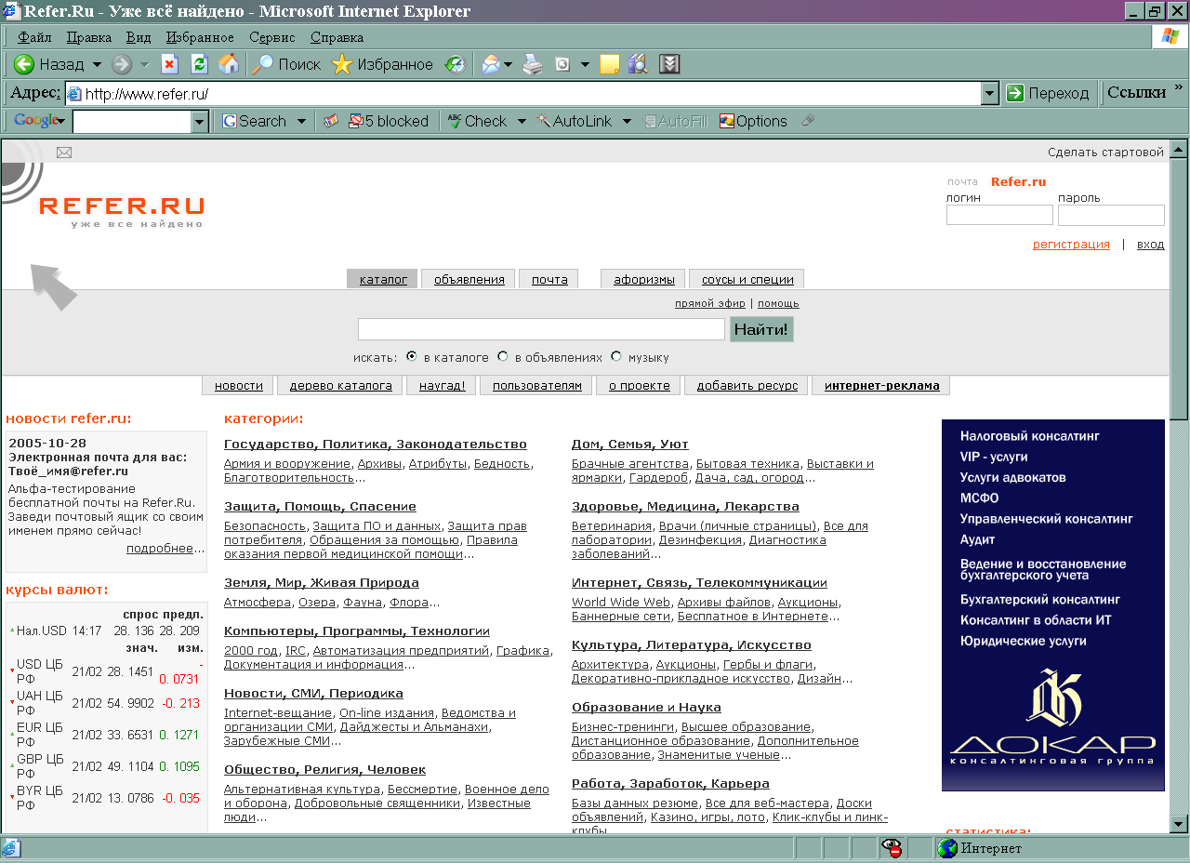Click the 5 blocked popup blocker button

pos(389,121)
